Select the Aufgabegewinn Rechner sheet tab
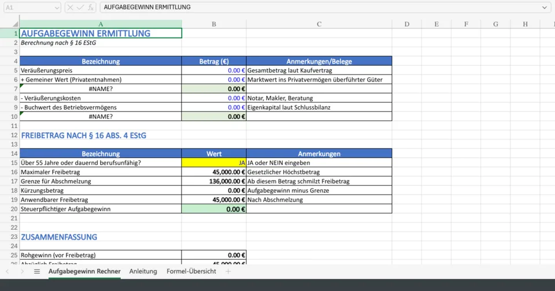The width and height of the screenshot is (555, 291). click(84, 271)
